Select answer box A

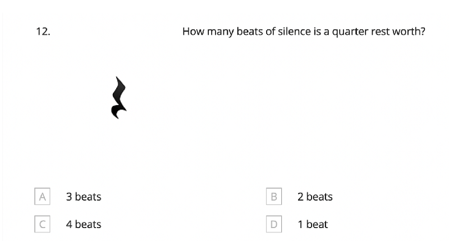pos(43,196)
